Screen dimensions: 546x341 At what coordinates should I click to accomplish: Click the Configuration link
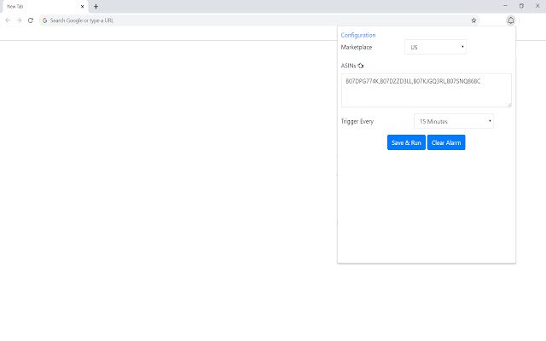pos(358,35)
